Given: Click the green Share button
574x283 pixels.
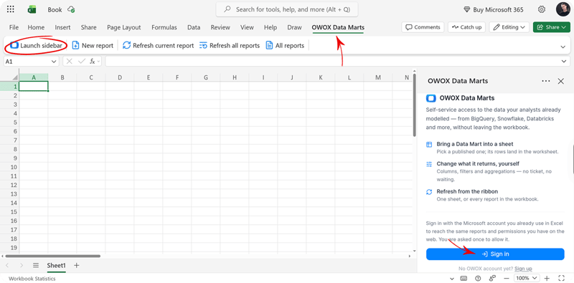Looking at the screenshot, I should pos(551,27).
